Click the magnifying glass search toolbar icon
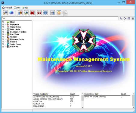This screenshot has width=136, height=113. (x=5, y=13)
